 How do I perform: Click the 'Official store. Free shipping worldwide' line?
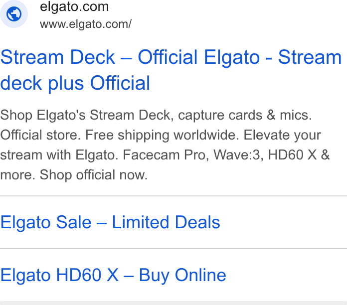[x=161, y=135]
